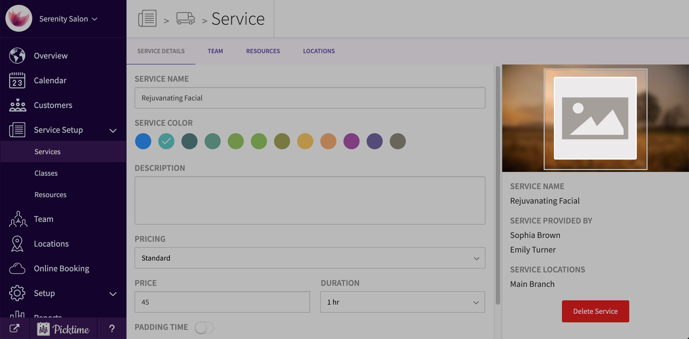689x339 pixels.
Task: Enable the Padding Time toggle
Action: (204, 327)
